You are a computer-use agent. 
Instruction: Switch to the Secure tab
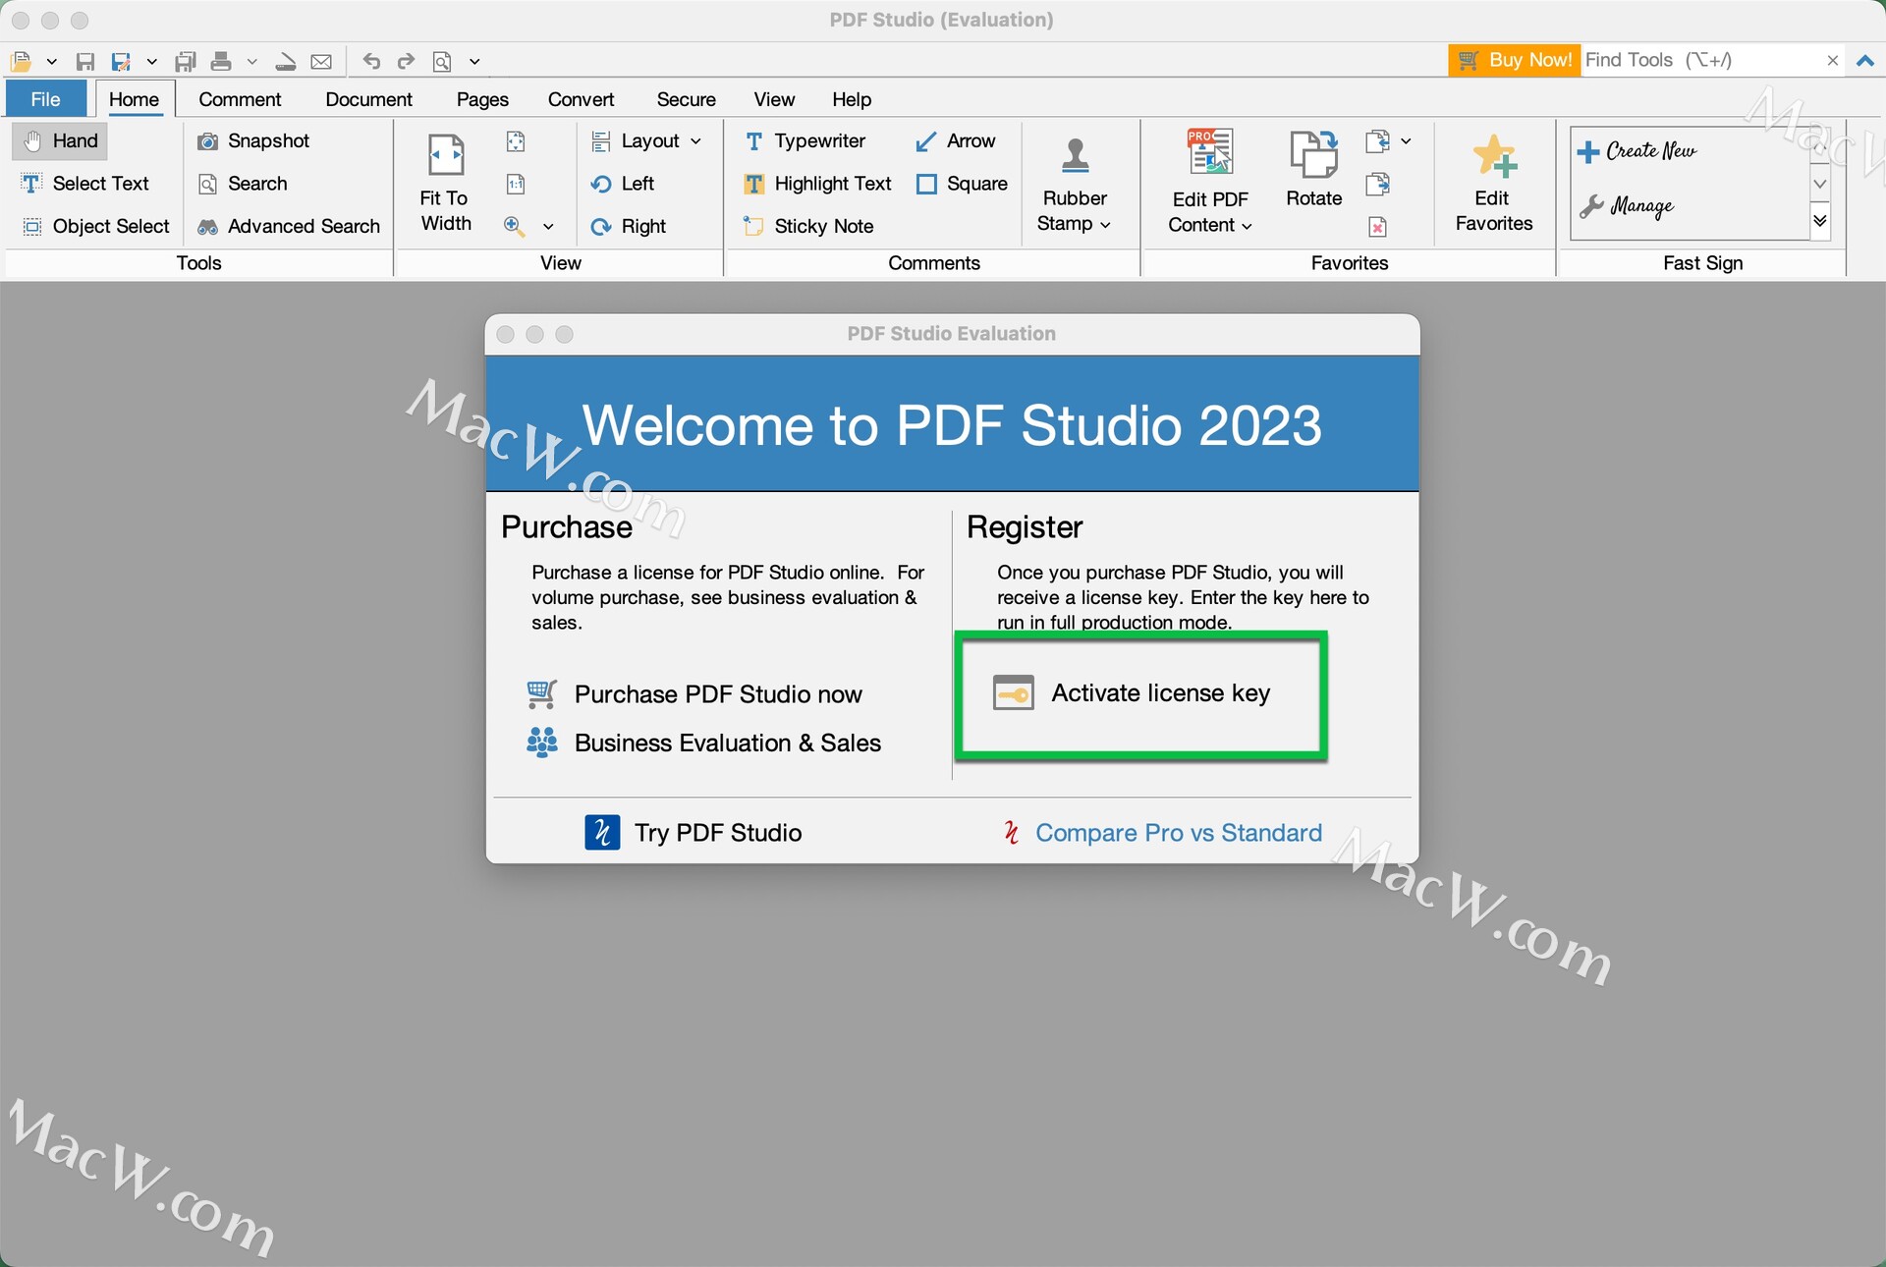(x=686, y=99)
